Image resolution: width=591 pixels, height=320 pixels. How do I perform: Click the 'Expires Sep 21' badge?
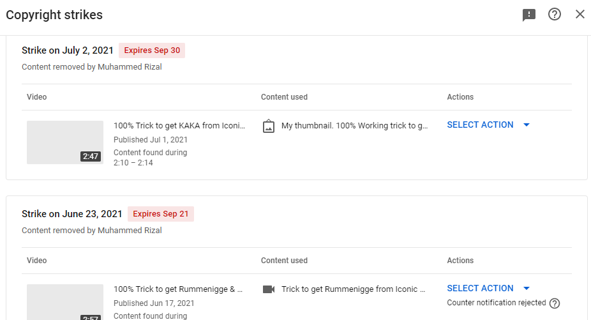[161, 214]
